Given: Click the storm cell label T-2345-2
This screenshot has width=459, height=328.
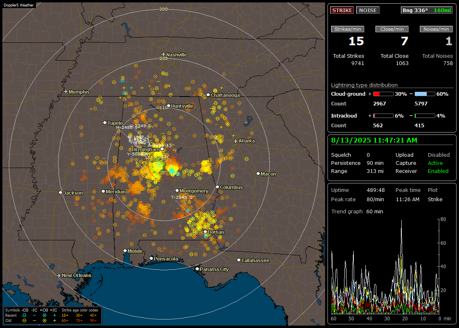Looking at the screenshot, I should (182, 197).
